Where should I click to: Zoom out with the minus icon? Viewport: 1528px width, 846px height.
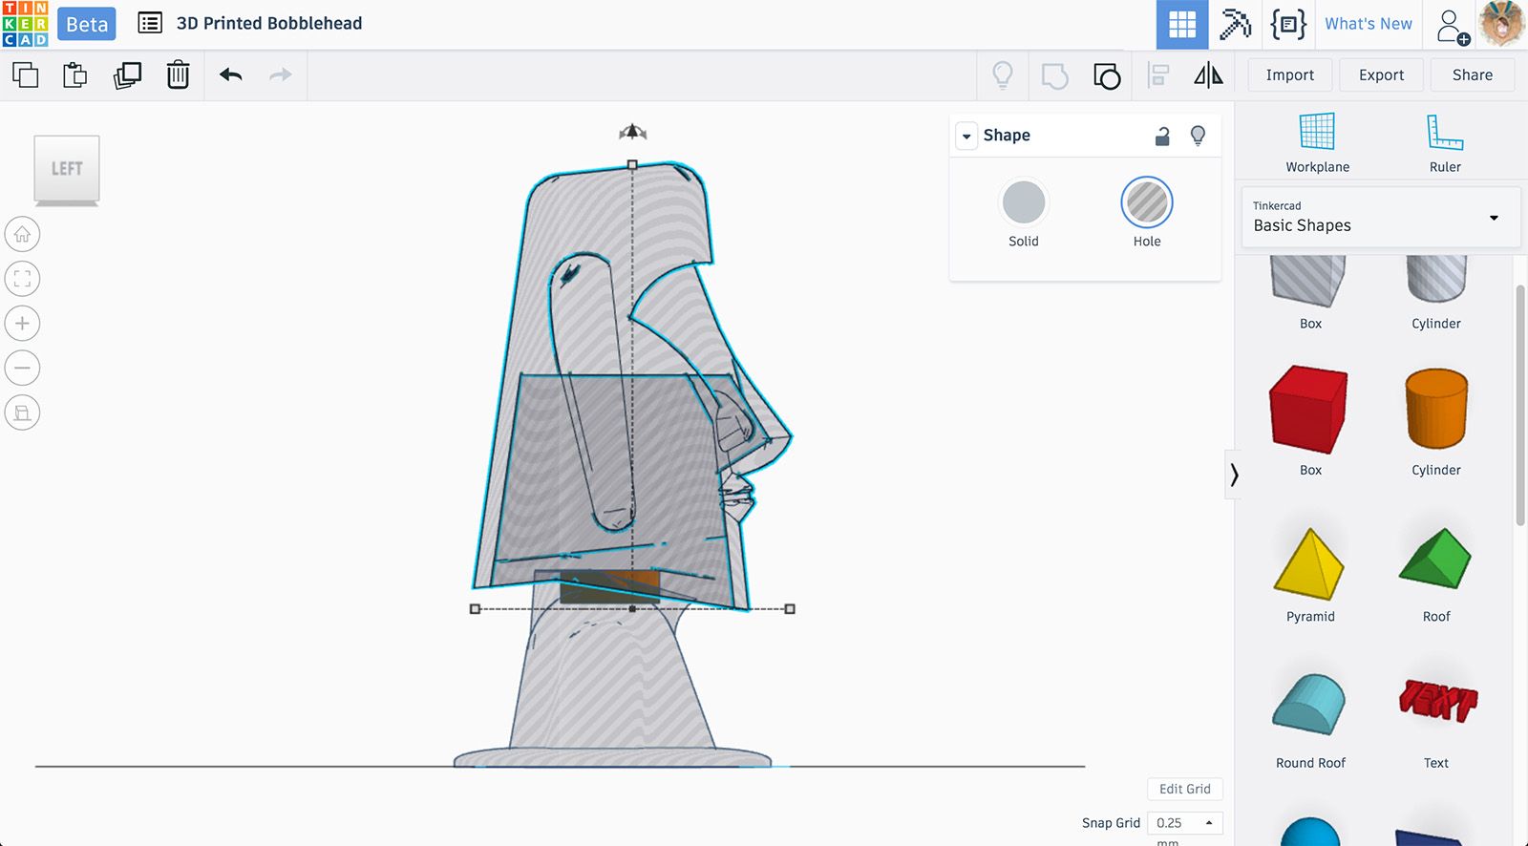pos(22,368)
